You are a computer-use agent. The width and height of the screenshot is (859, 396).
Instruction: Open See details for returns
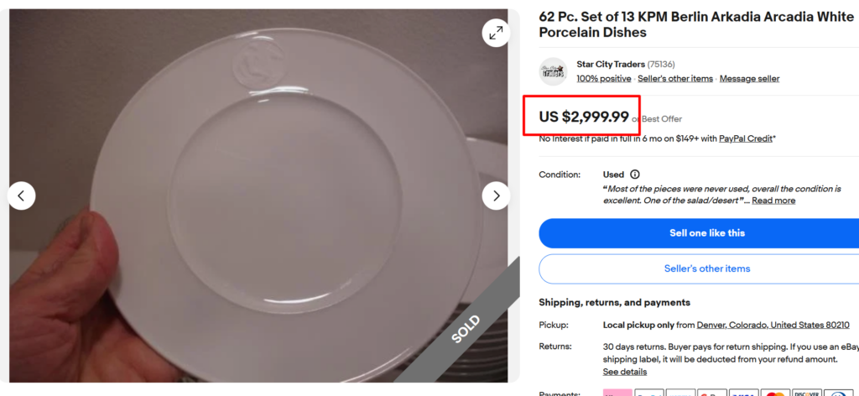pyautogui.click(x=624, y=372)
